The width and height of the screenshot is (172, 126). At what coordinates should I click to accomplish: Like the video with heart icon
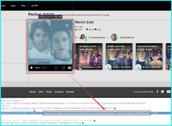pos(56,68)
